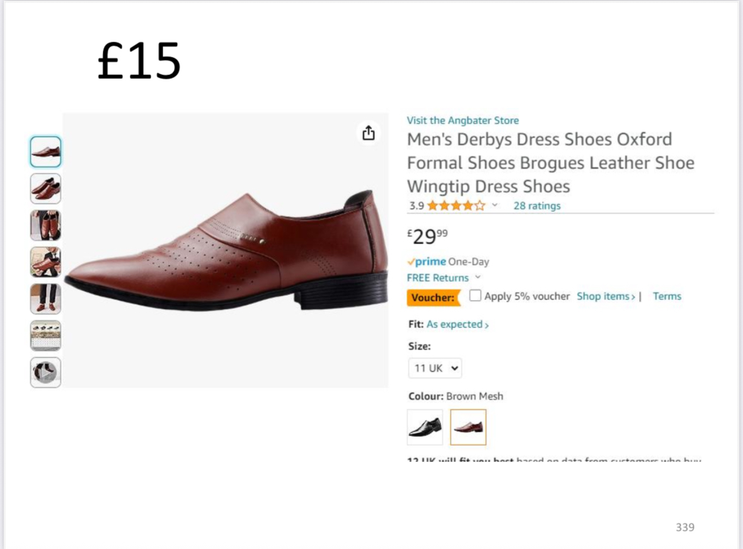The image size is (743, 549).
Task: Select the pair of shoes thumbnail
Action: [x=45, y=188]
